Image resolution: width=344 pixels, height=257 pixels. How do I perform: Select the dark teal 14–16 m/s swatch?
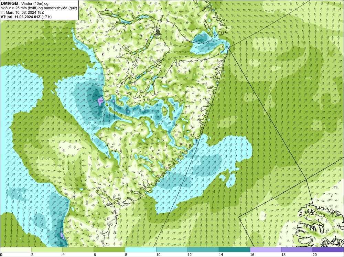[234, 249]
